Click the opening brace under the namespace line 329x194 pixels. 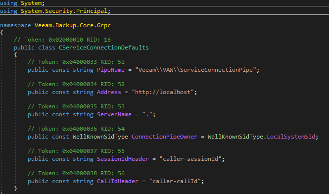click(1, 32)
